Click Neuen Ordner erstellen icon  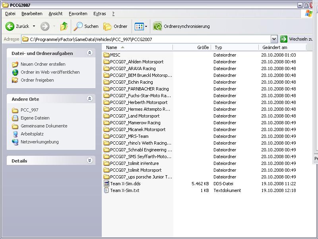(x=15, y=64)
